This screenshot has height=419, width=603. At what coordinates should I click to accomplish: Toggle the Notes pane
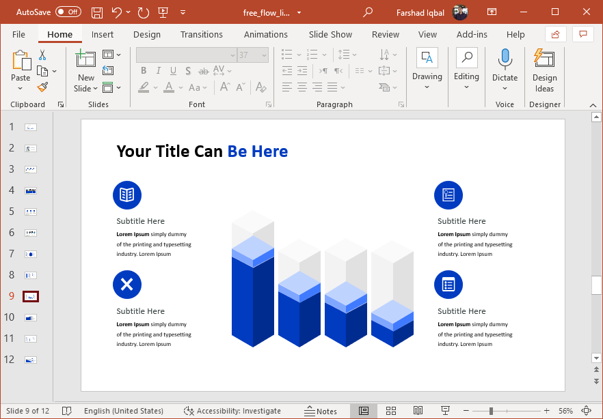[320, 411]
